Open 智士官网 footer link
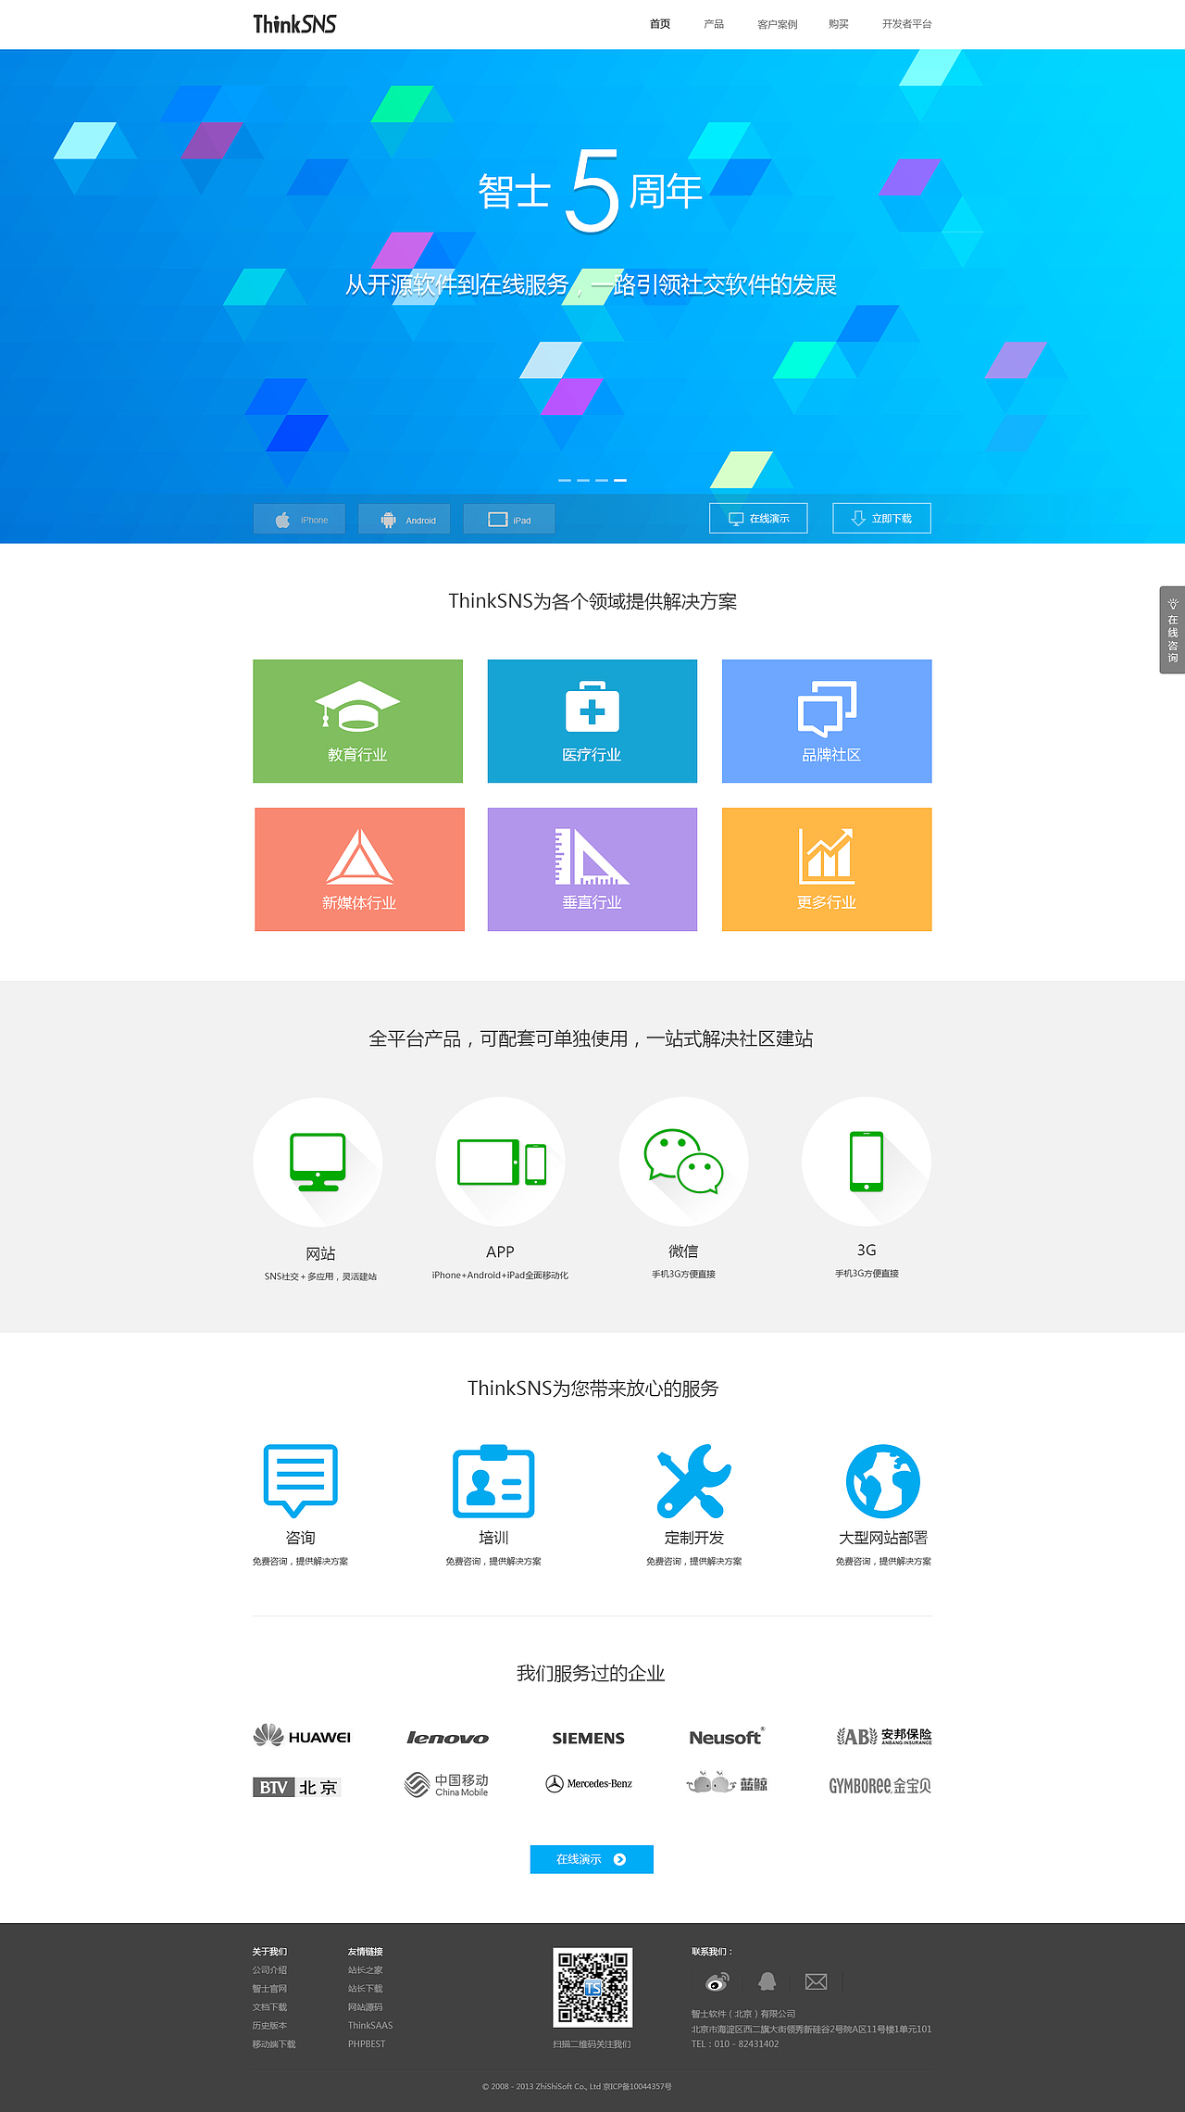This screenshot has height=2112, width=1185. pos(269,1989)
